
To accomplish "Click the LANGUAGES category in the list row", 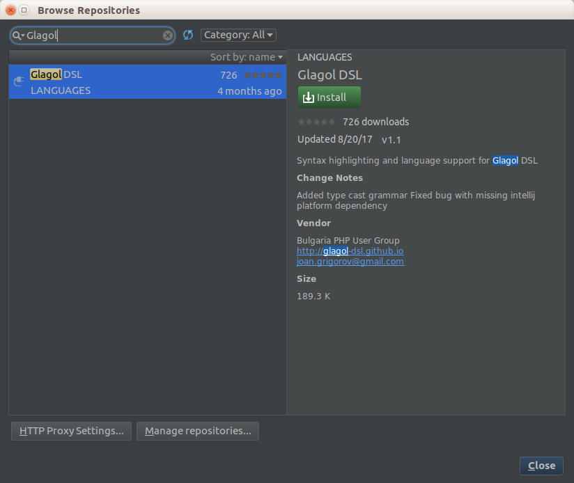I will pyautogui.click(x=61, y=90).
